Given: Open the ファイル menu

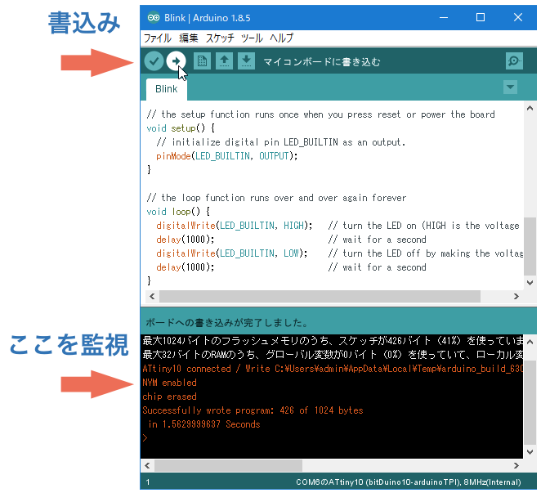Looking at the screenshot, I should 158,38.
